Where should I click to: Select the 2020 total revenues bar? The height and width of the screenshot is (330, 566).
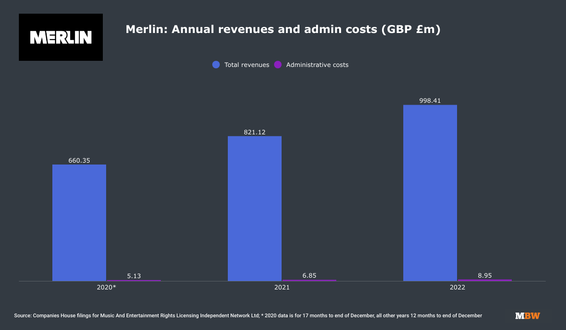tap(79, 223)
